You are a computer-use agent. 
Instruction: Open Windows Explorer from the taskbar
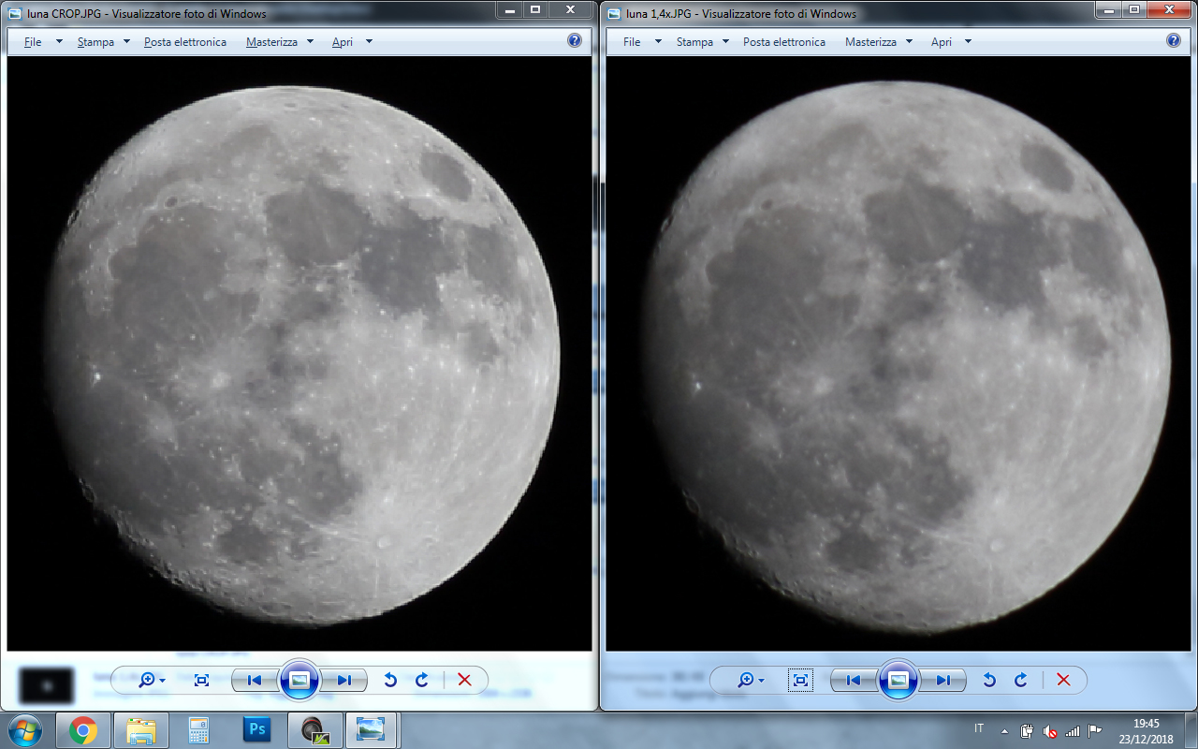pos(141,728)
